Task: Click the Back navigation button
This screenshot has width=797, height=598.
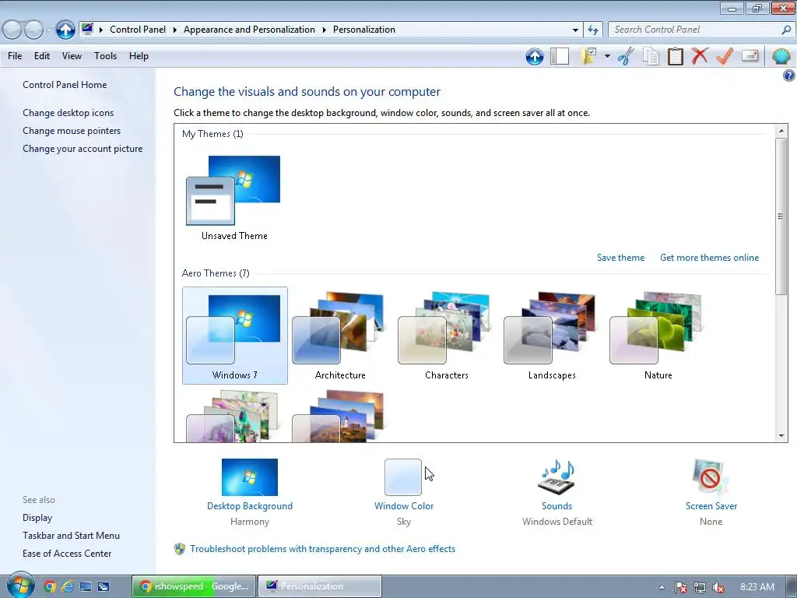Action: tap(12, 30)
